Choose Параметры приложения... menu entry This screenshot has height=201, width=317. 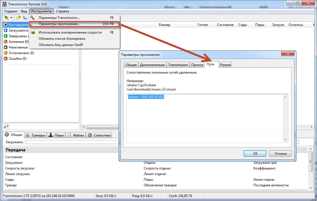pos(75,24)
